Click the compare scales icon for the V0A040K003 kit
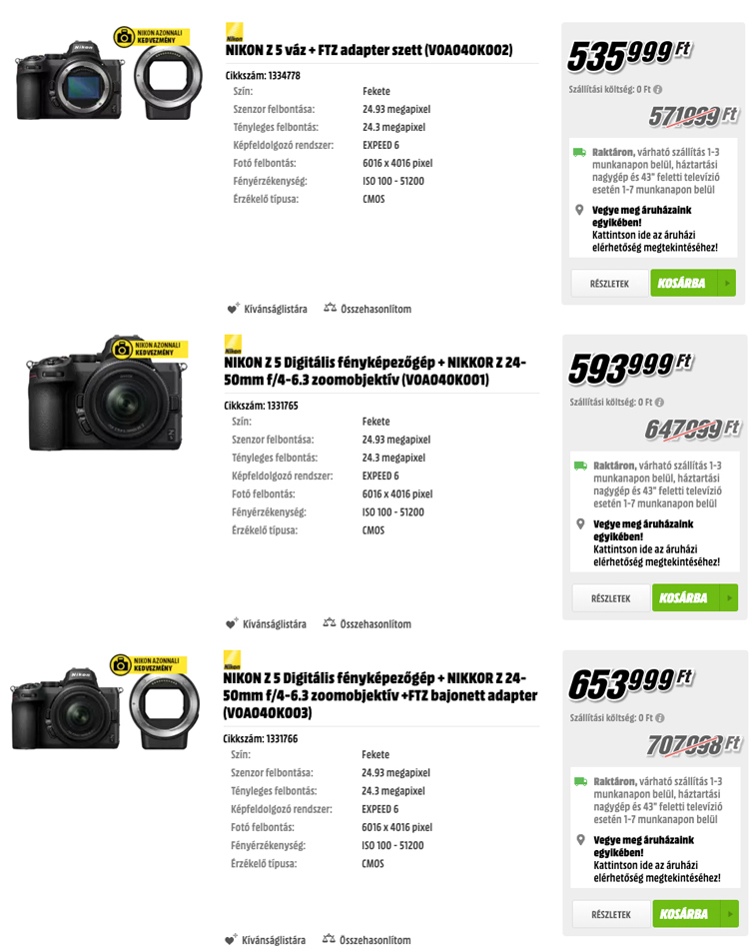Image resolution: width=749 pixels, height=952 pixels. point(329,939)
